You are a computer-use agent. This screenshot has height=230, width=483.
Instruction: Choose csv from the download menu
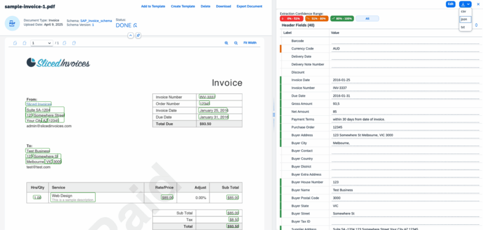(x=464, y=11)
